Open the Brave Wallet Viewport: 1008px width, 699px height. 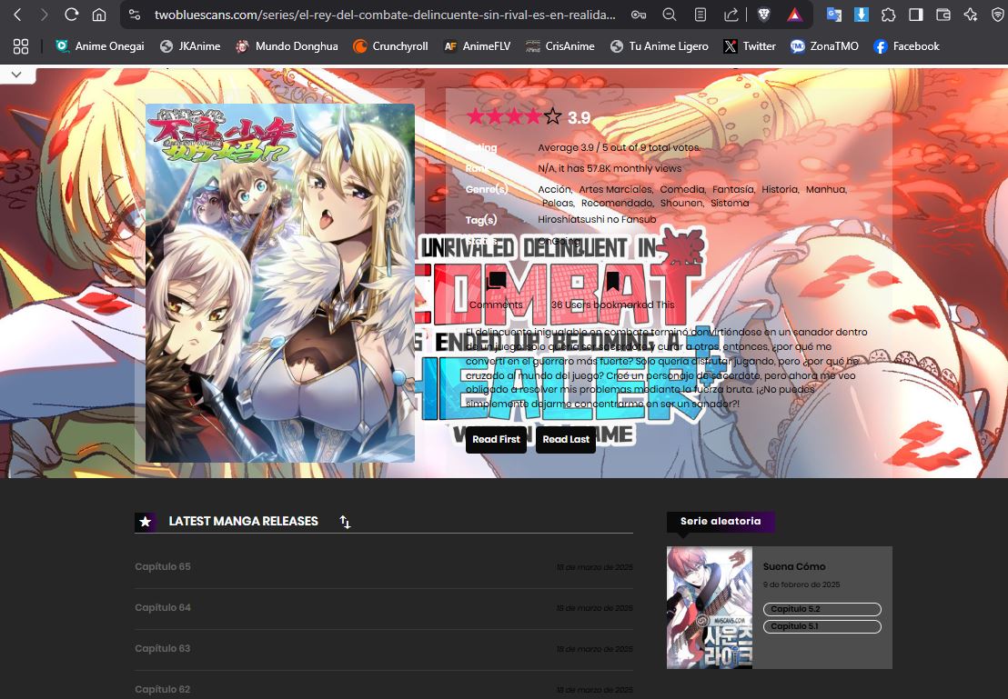943,15
